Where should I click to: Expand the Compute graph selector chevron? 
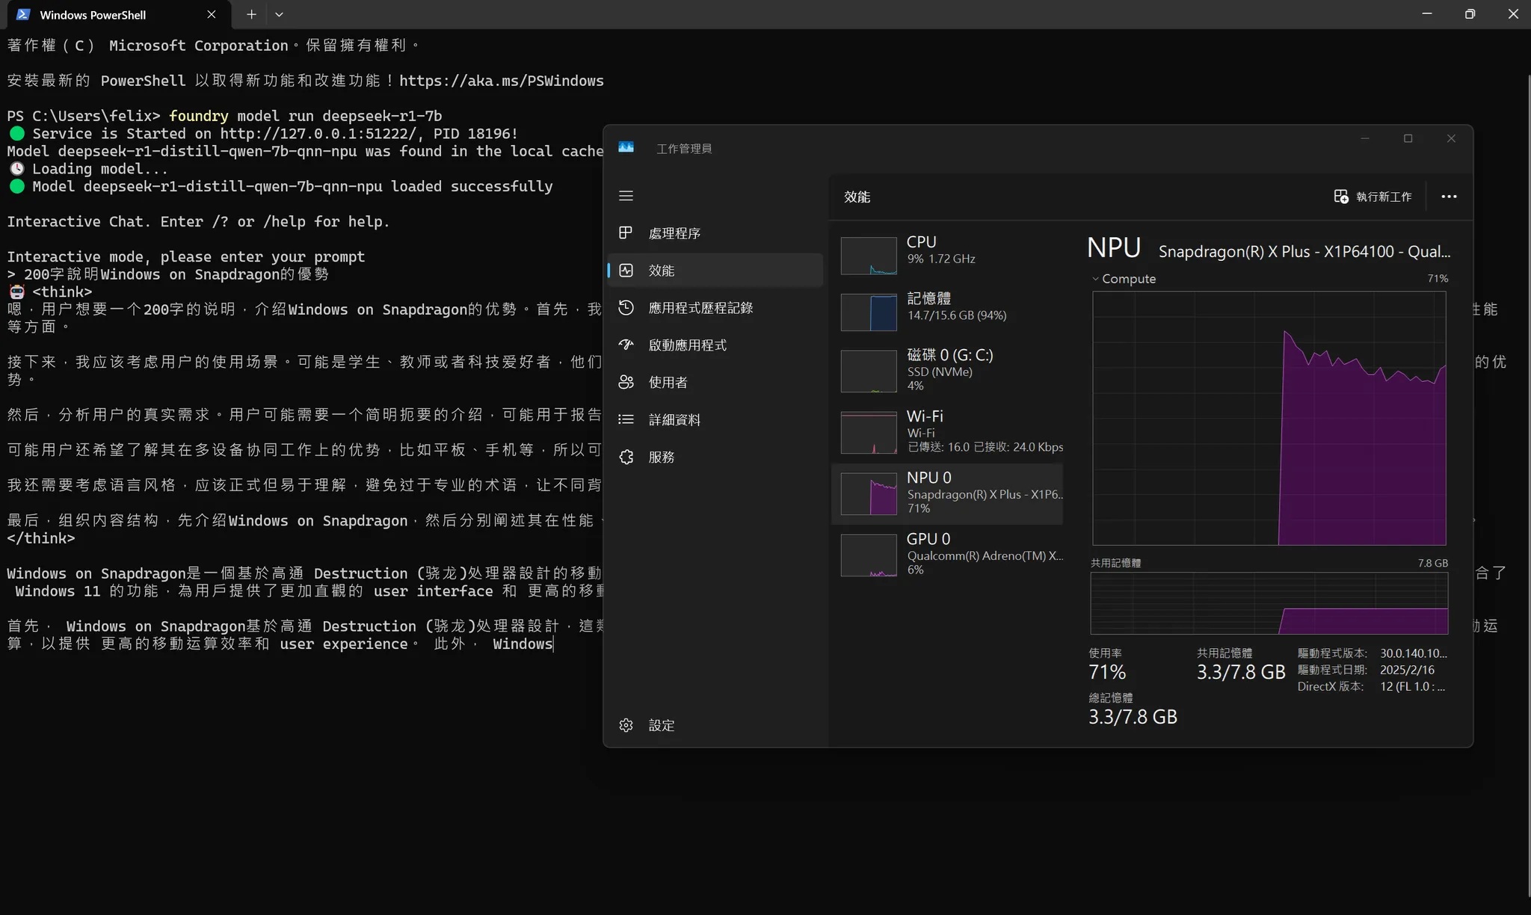click(1095, 279)
